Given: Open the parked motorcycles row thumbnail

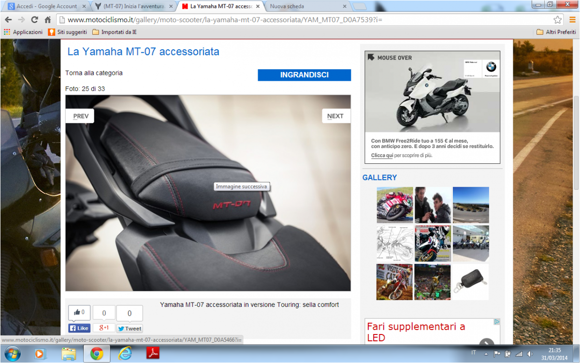Looking at the screenshot, I should pyautogui.click(x=471, y=244).
